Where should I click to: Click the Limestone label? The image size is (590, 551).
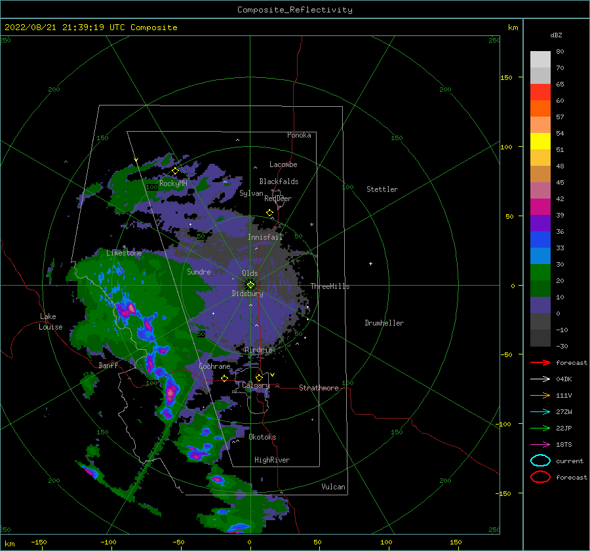point(124,253)
